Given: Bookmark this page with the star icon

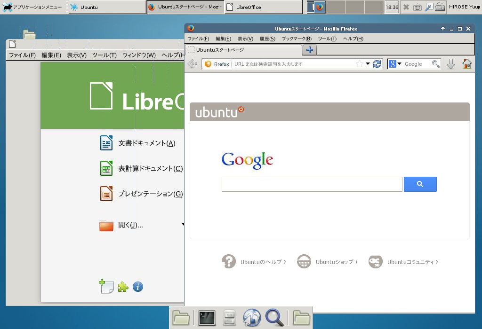Looking at the screenshot, I should (360, 64).
